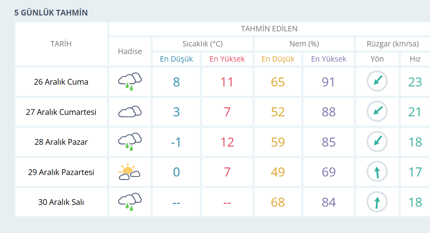Click the cloudy icon for 27 Aralık Cumartesi
430x233 pixels.
pyautogui.click(x=130, y=112)
